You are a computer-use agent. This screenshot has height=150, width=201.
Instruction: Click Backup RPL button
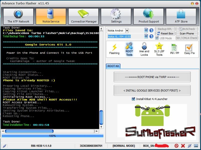click(165, 29)
